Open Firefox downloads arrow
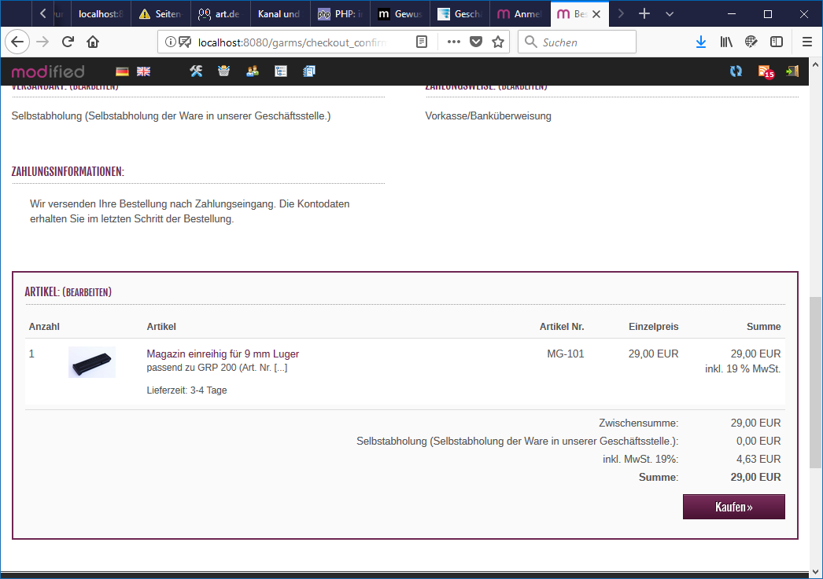Image resolution: width=823 pixels, height=579 pixels. pos(700,42)
